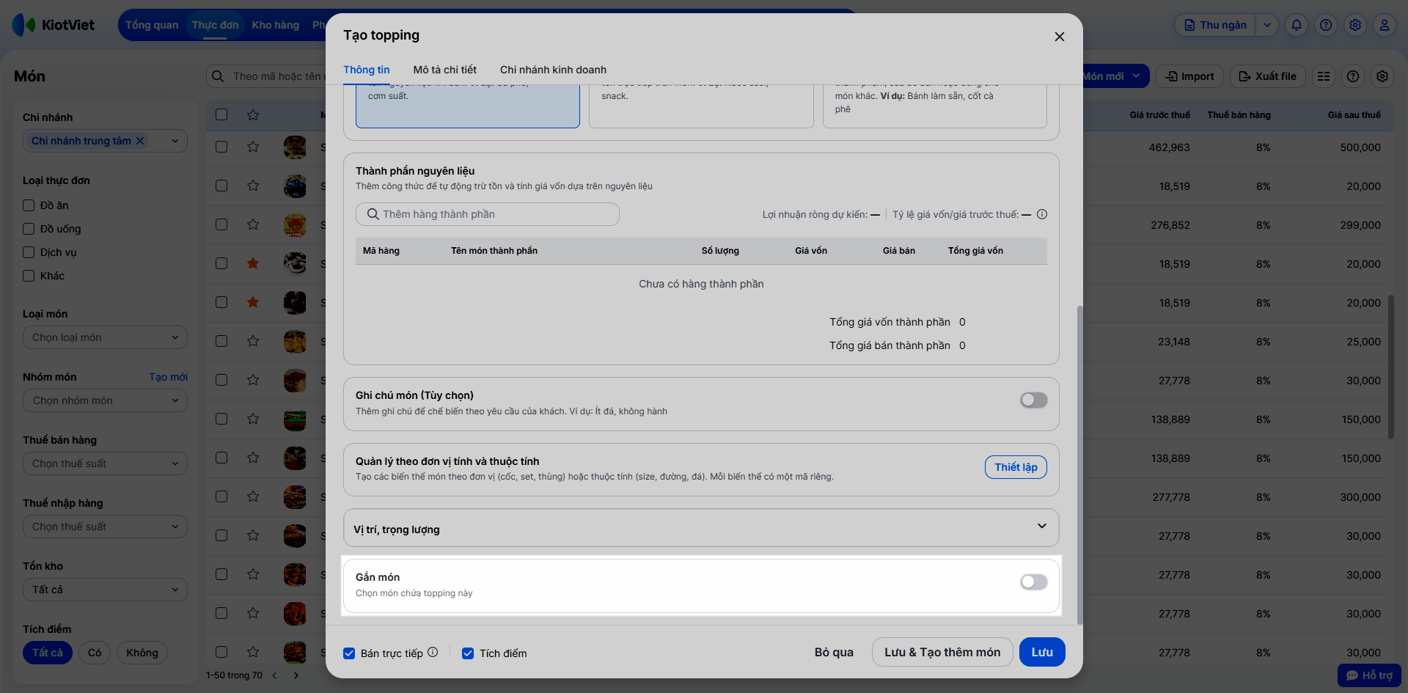Image resolution: width=1408 pixels, height=693 pixels.
Task: Click the dialog vertical scrollbar
Action: point(1079,464)
